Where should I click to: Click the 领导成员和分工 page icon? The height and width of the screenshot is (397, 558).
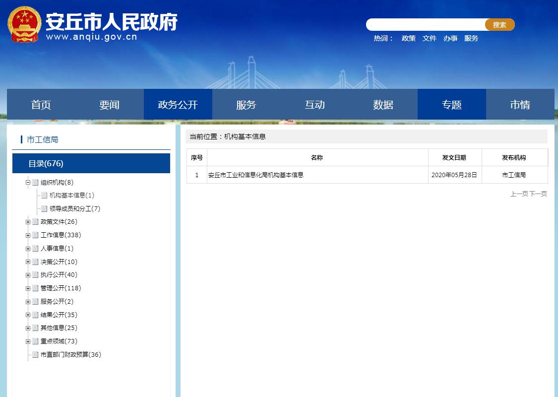[44, 208]
